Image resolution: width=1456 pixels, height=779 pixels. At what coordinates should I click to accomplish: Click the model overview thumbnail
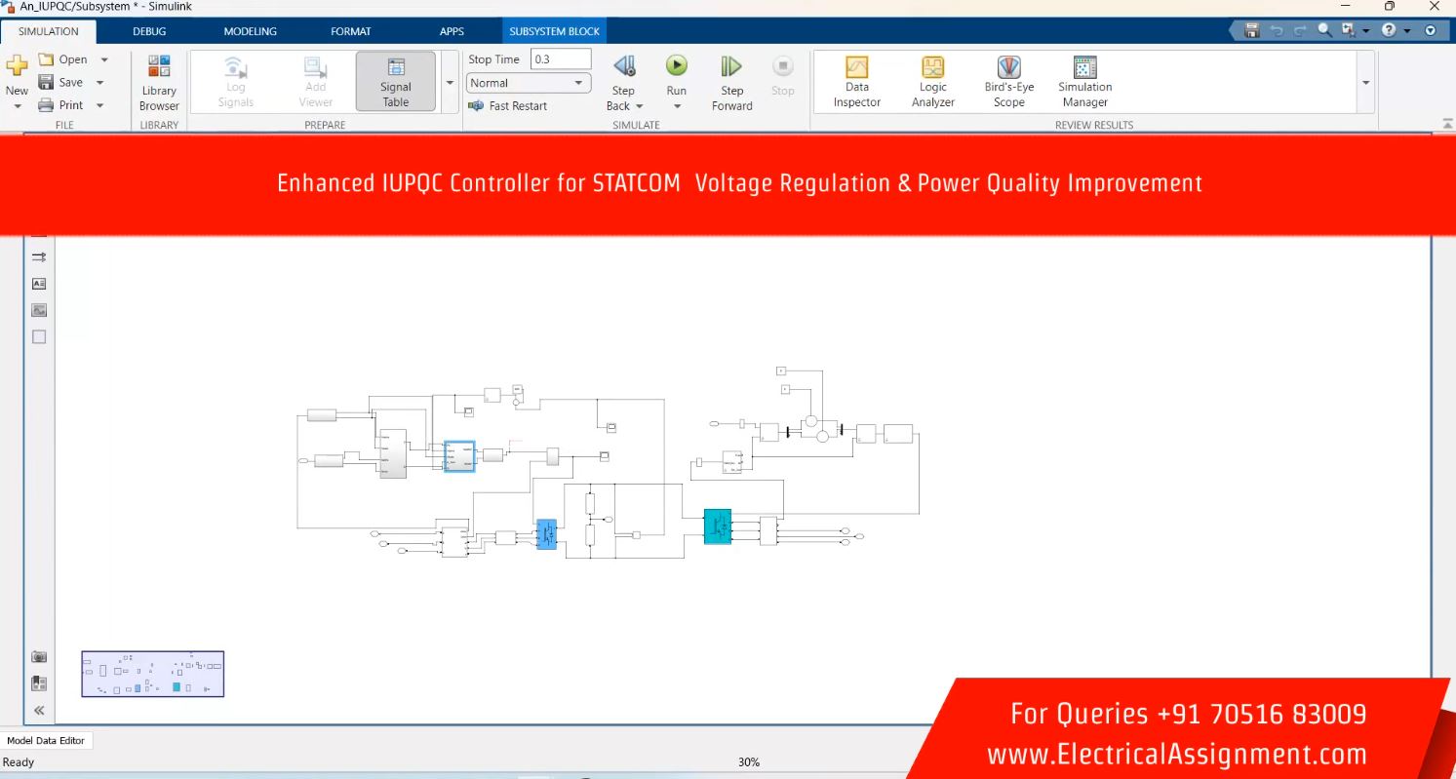152,674
